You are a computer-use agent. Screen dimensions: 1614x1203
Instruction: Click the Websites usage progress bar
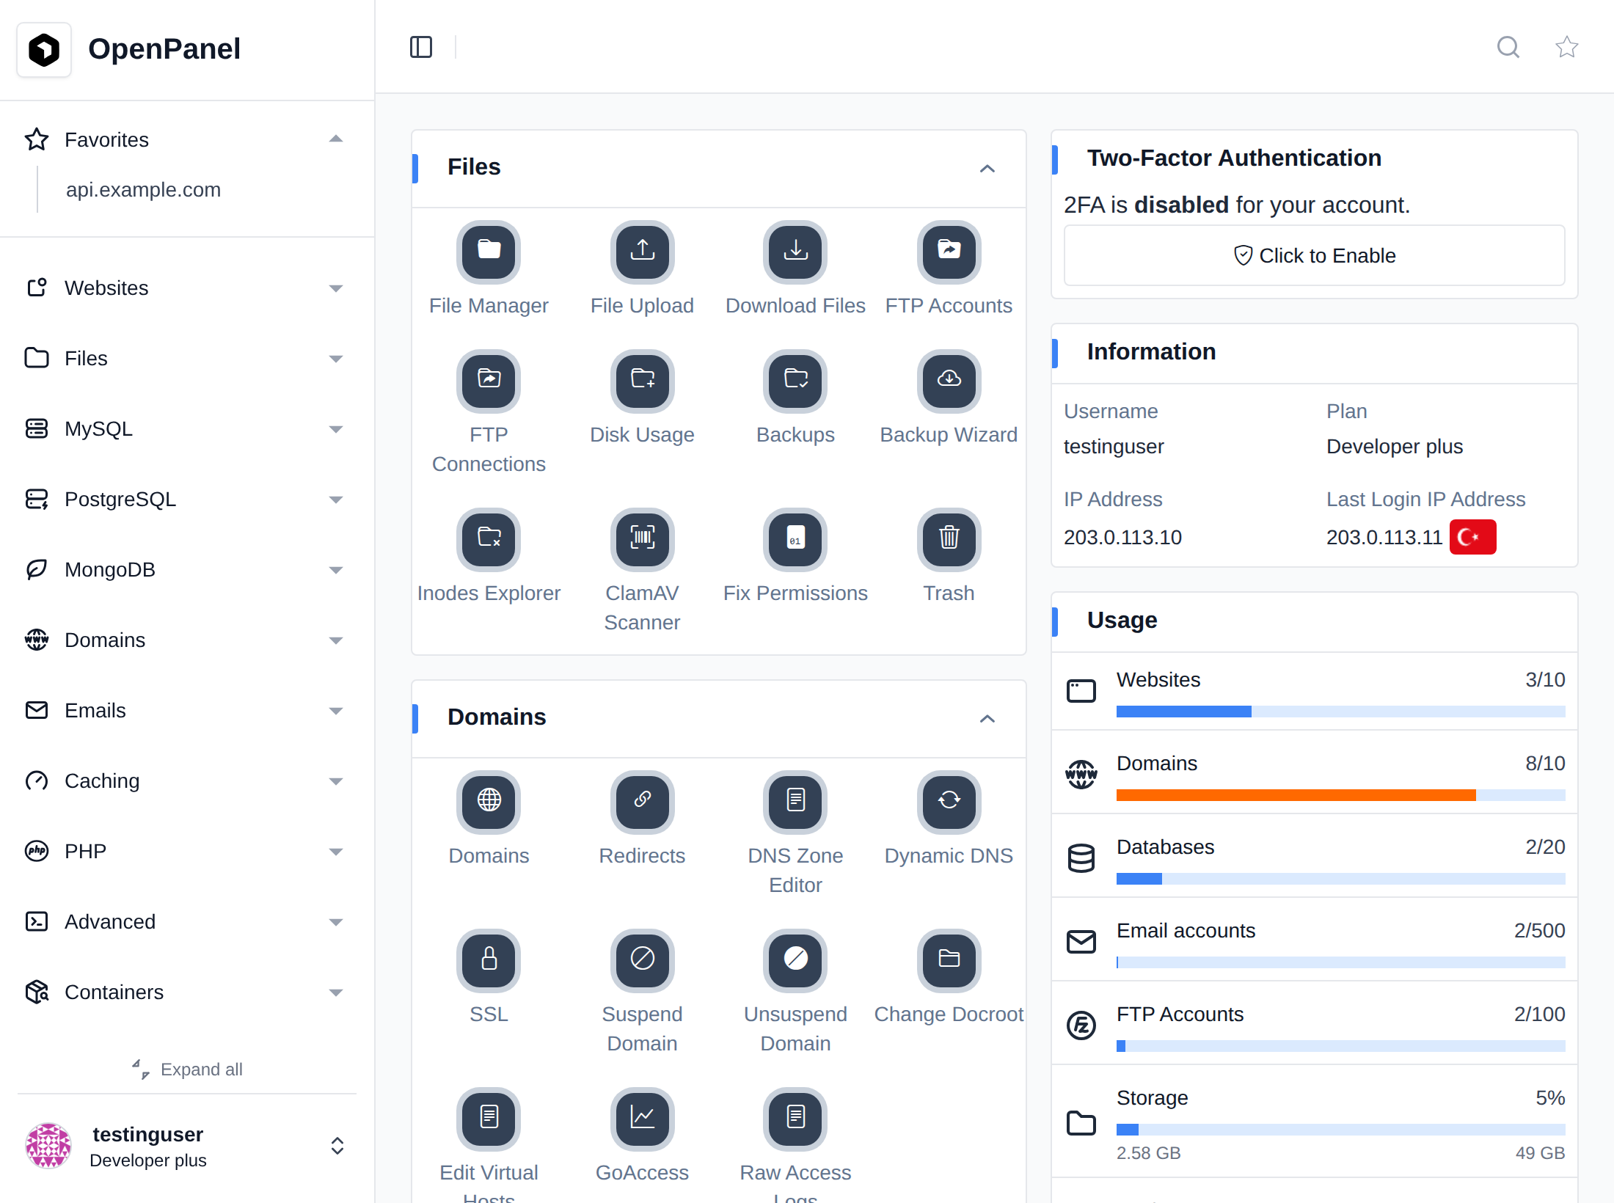[x=1340, y=712]
